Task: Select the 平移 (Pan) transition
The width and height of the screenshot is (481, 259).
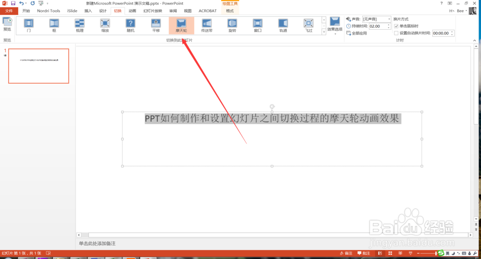Action: [x=156, y=25]
